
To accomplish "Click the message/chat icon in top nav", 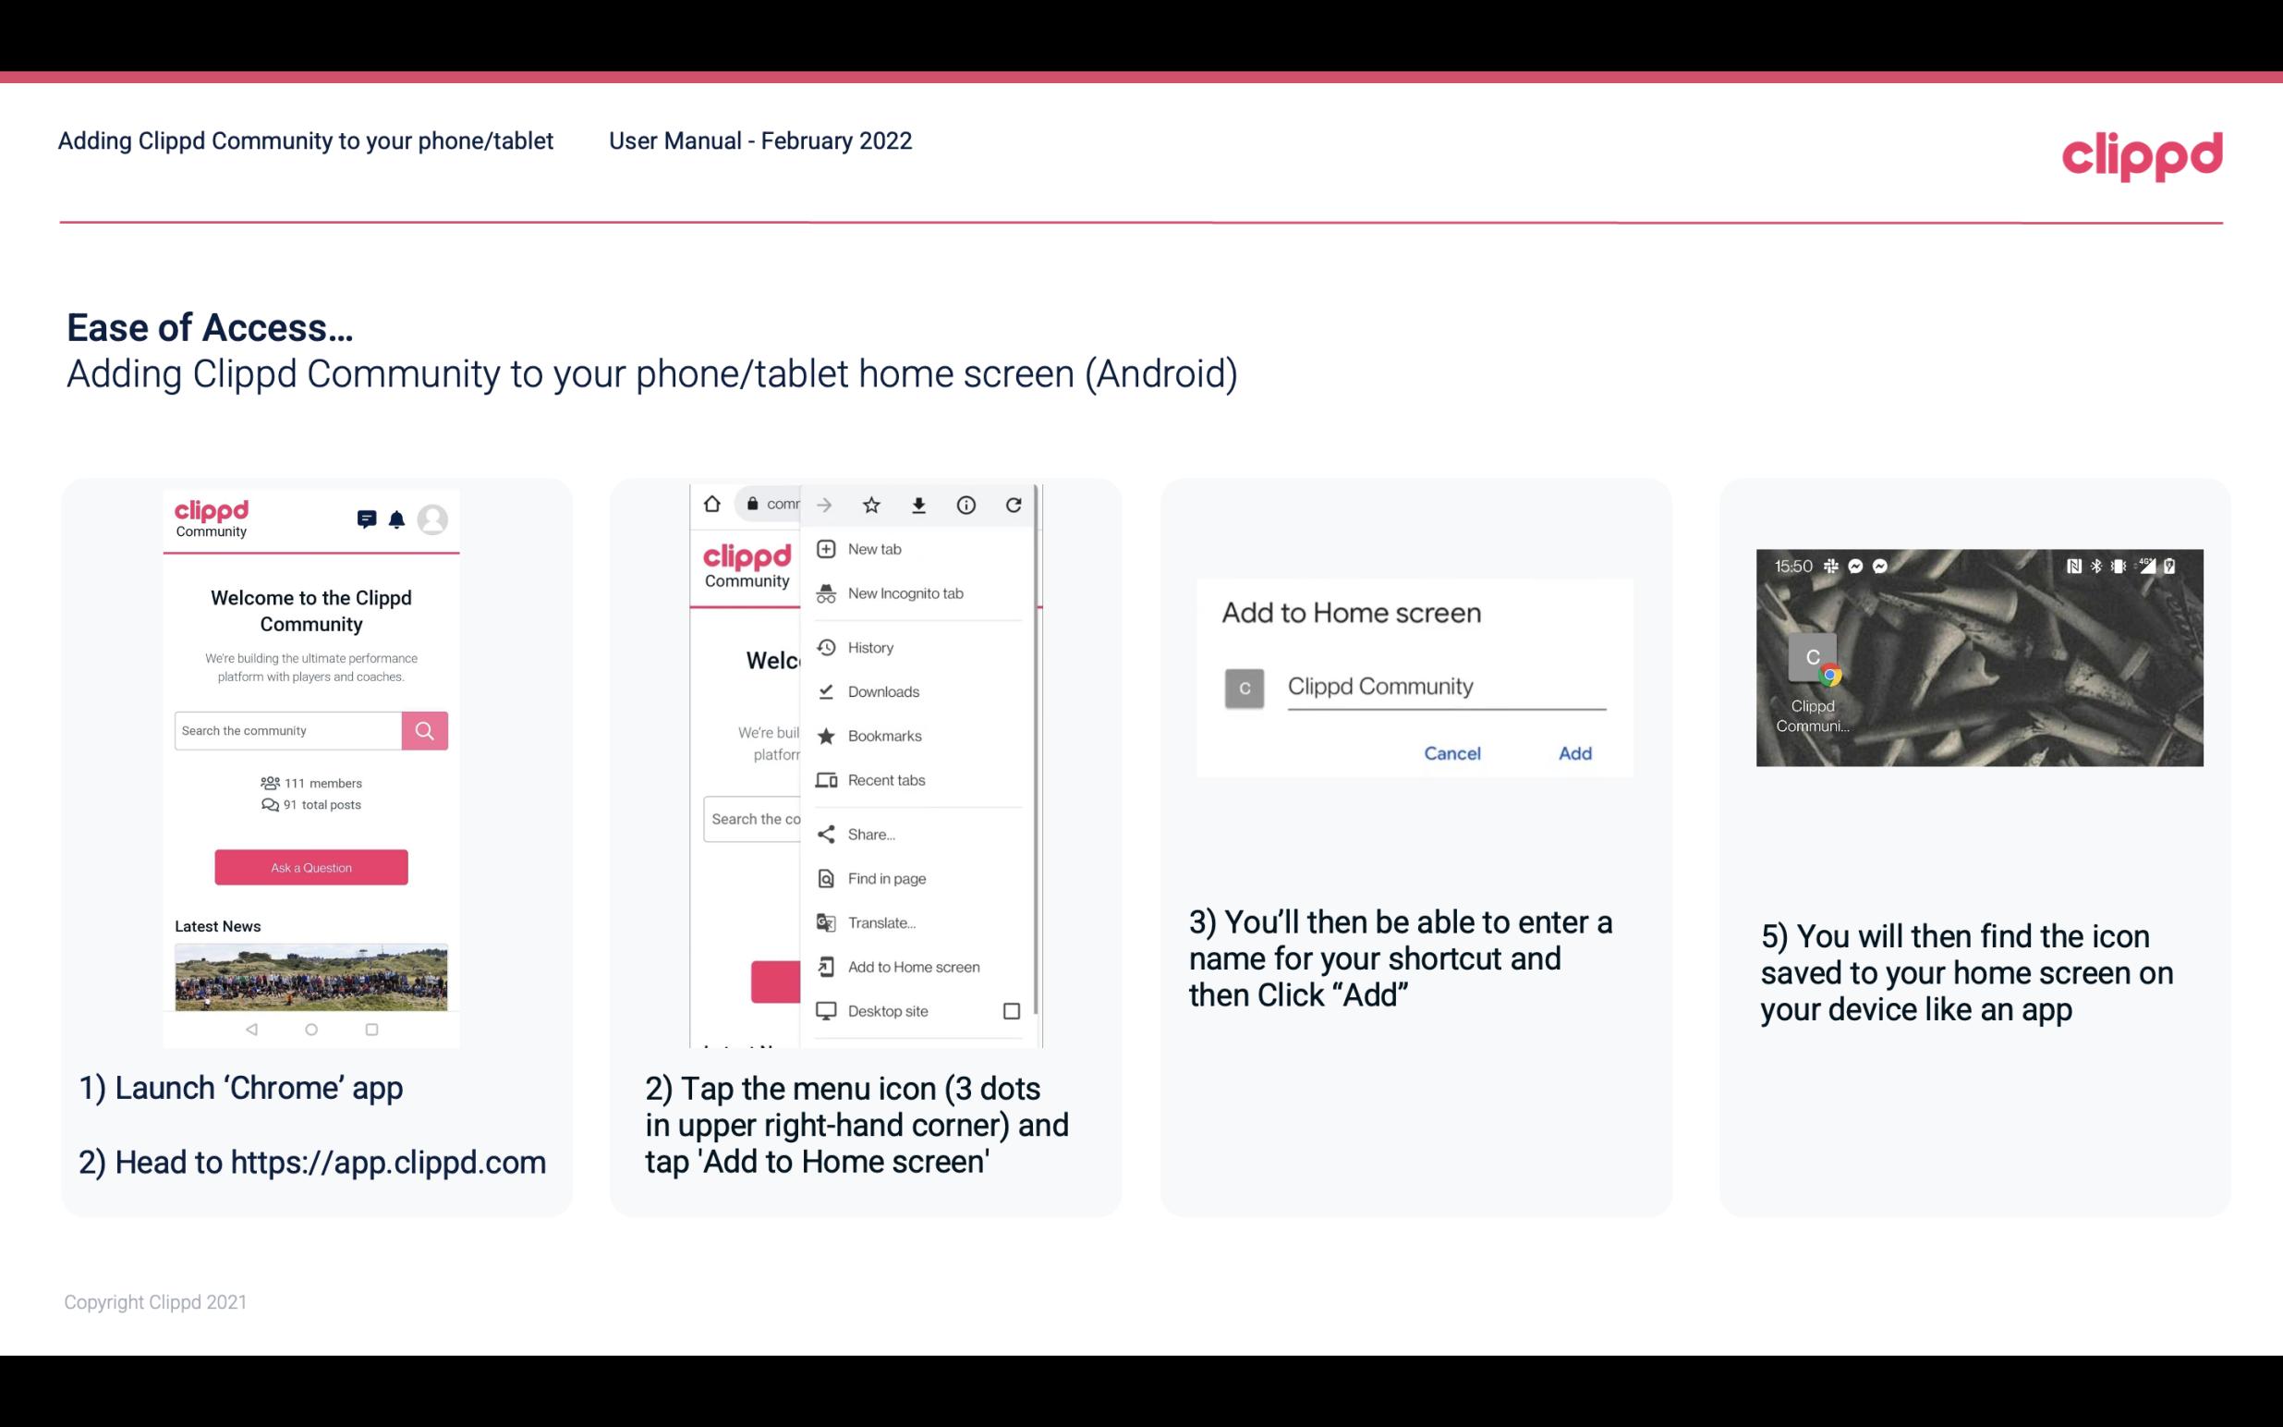I will tap(365, 519).
